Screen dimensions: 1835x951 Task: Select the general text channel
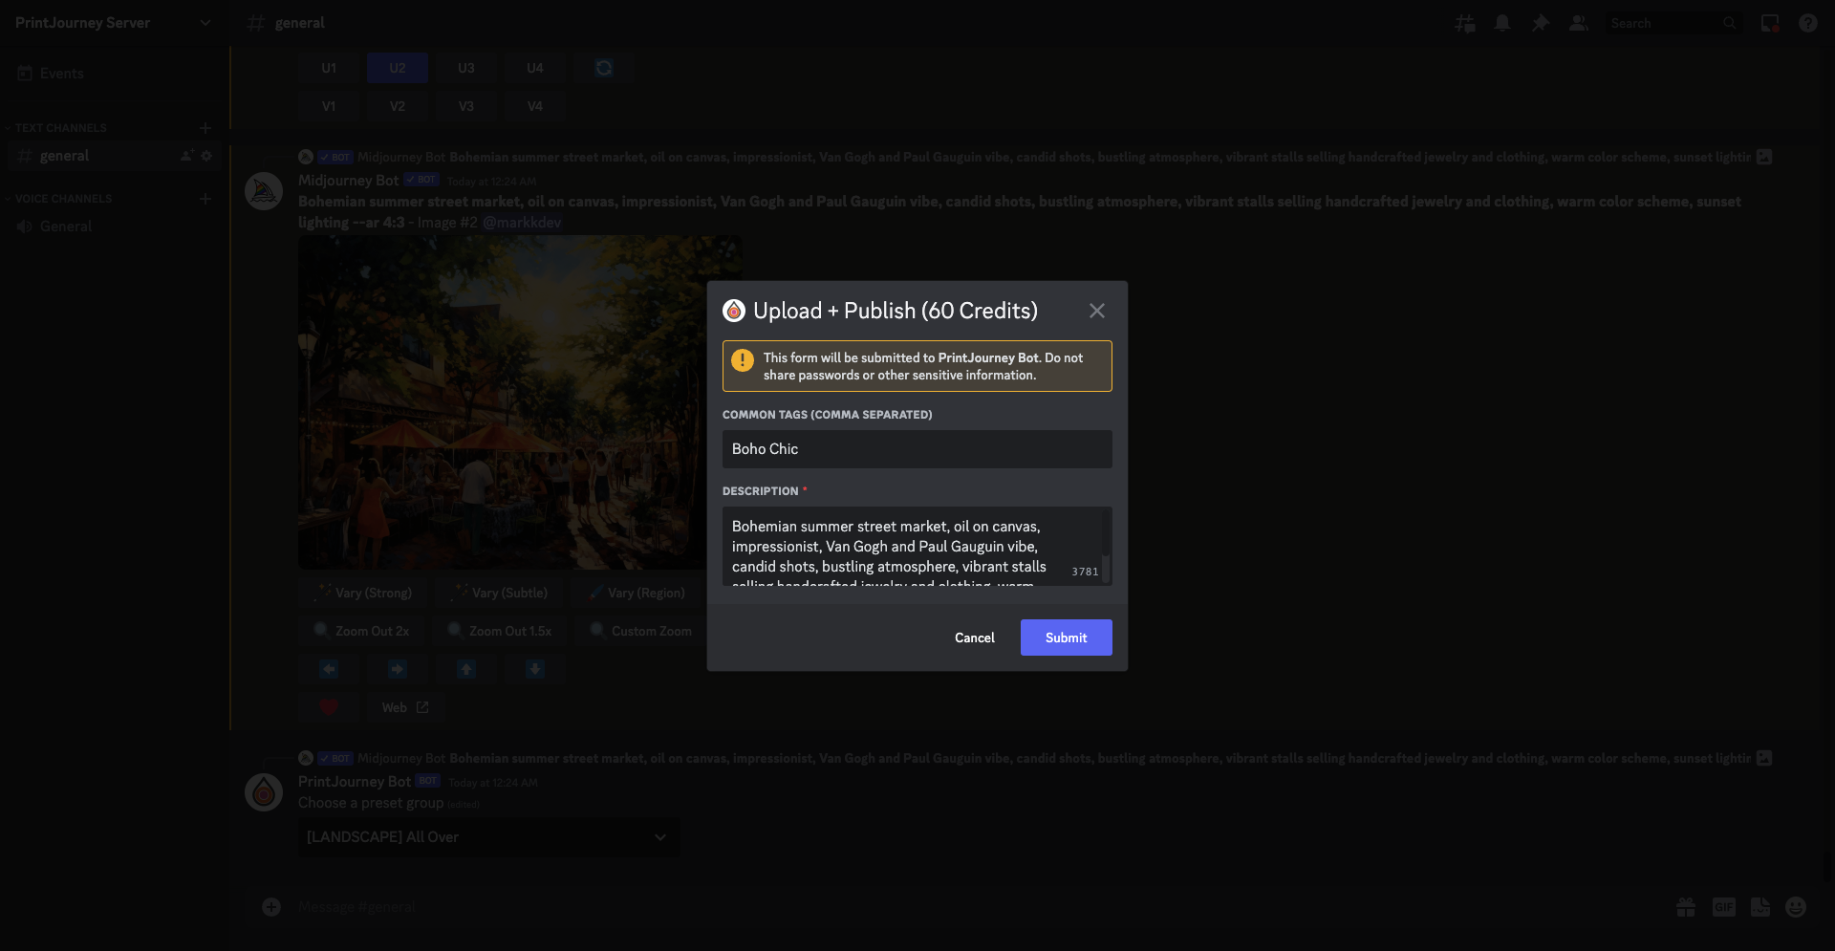point(115,156)
